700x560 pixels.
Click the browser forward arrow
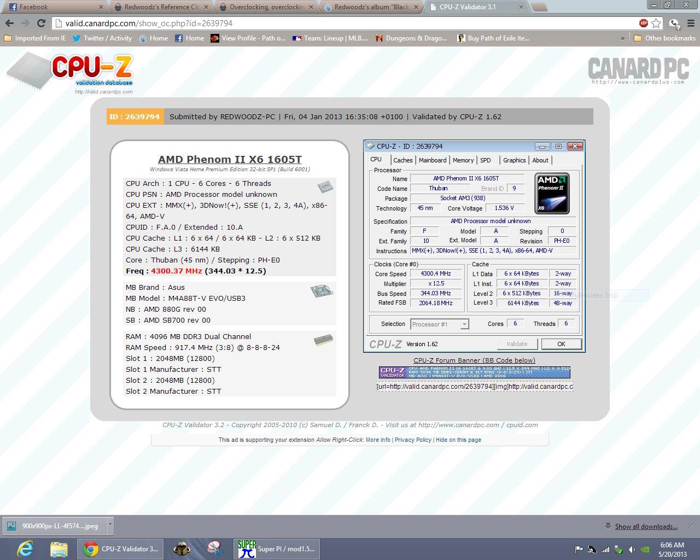(25, 23)
